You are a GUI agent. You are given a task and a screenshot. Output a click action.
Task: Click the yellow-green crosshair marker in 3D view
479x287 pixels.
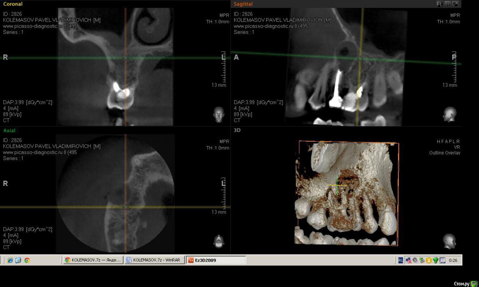[x=337, y=185]
